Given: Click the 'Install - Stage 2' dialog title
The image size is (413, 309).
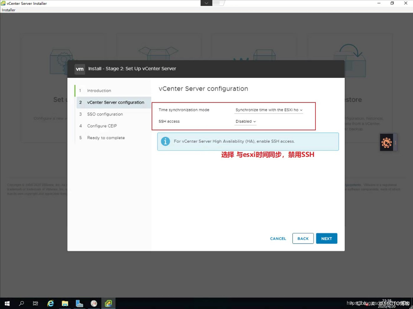Looking at the screenshot, I should 132,69.
